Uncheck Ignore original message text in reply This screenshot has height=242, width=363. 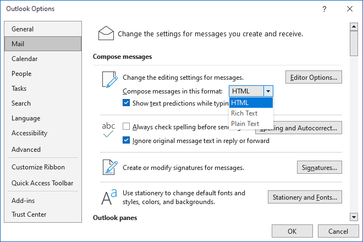point(126,140)
